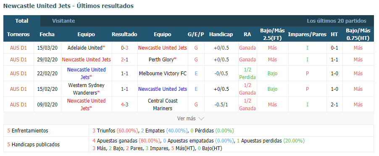Click the Resultado column header
Viewport: 379px width, 156px height.
[124, 34]
